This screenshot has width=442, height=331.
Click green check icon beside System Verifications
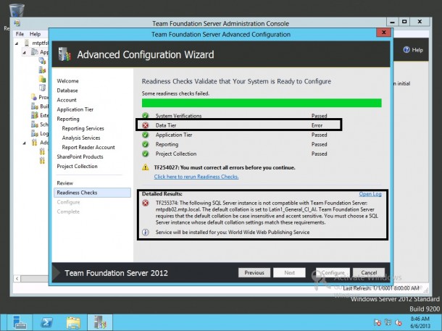click(146, 115)
